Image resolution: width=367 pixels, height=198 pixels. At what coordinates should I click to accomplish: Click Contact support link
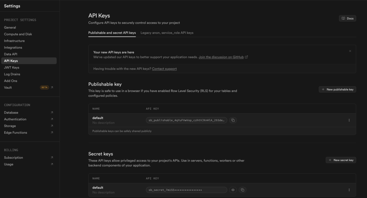pyautogui.click(x=164, y=69)
